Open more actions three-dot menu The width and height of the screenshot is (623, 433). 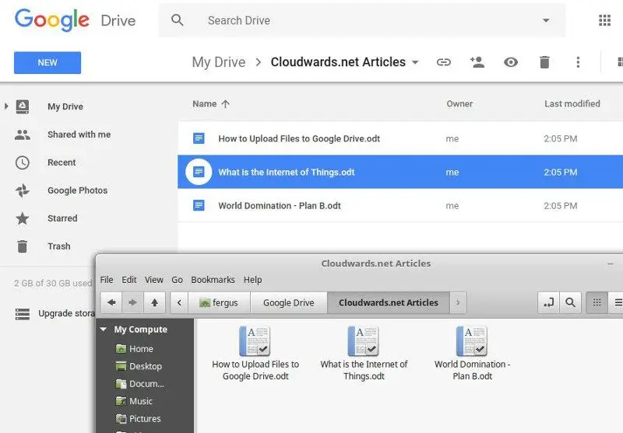(x=578, y=62)
